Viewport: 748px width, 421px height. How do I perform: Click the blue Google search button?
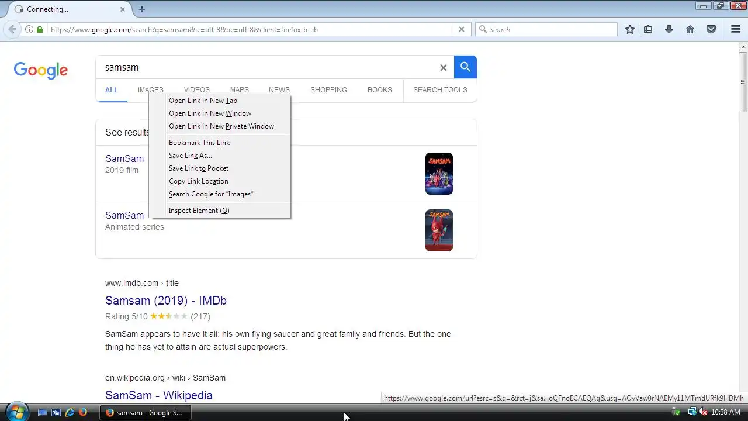pos(465,67)
